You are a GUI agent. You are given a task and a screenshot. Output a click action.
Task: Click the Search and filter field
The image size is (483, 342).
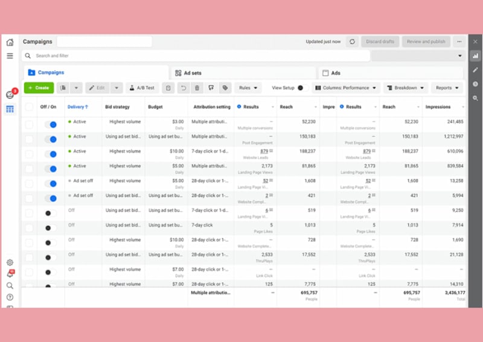tap(196, 56)
